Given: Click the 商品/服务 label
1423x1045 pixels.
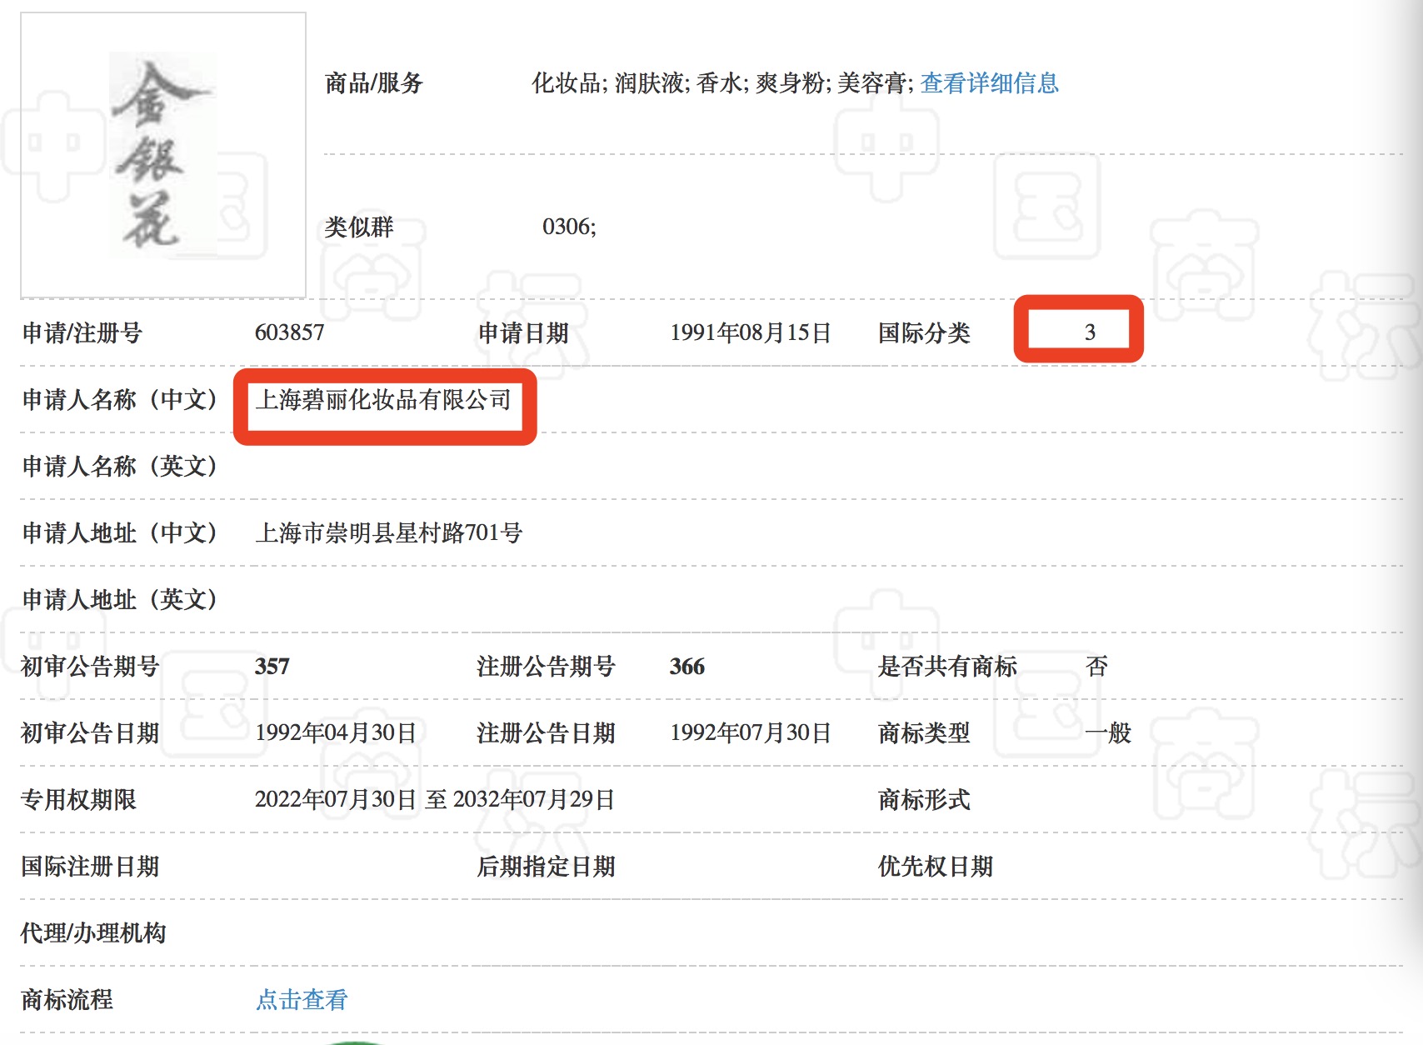Looking at the screenshot, I should pyautogui.click(x=373, y=83).
